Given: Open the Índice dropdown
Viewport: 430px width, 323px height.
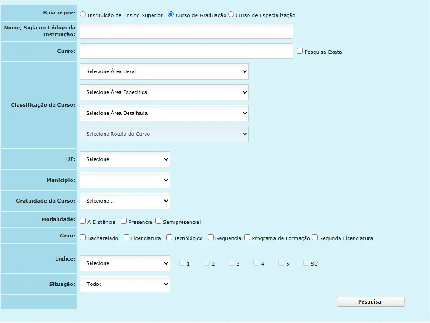Looking at the screenshot, I should pos(125,263).
